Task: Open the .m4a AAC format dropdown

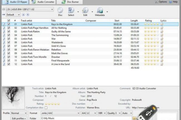Action: (60, 113)
